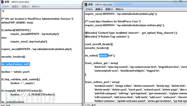
Task: Open 编辑(E) menu in admin-ajax.php window
Action: [99, 9]
